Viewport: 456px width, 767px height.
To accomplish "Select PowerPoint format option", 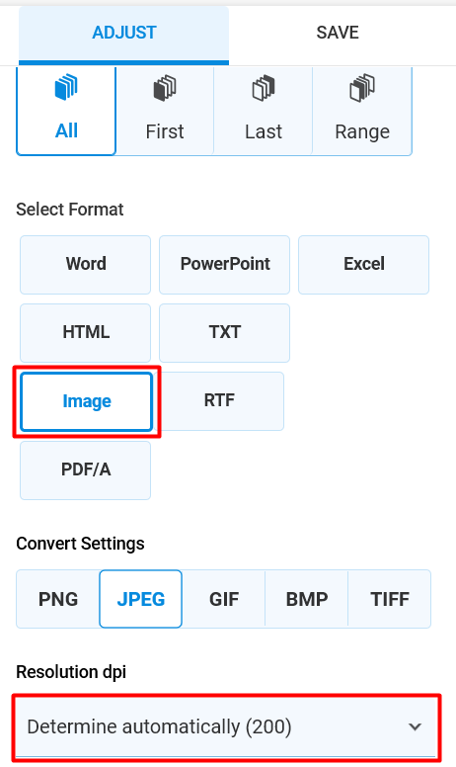I will 225,265.
